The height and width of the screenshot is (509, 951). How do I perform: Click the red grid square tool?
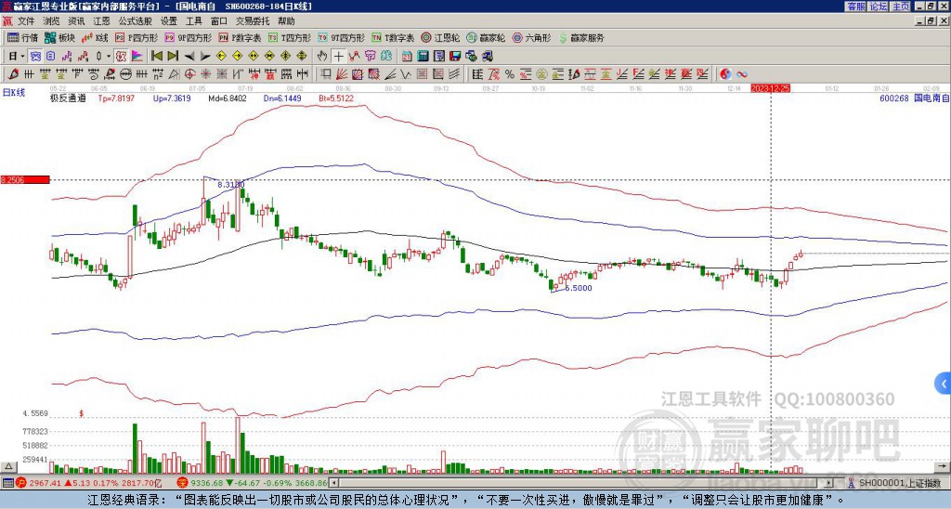click(422, 74)
